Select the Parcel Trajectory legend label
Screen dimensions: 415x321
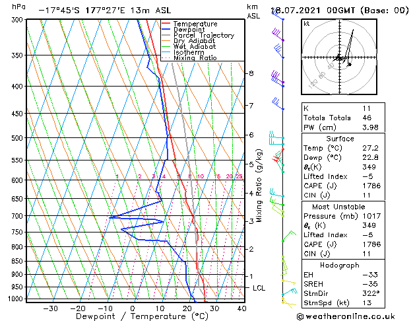pyautogui.click(x=204, y=35)
